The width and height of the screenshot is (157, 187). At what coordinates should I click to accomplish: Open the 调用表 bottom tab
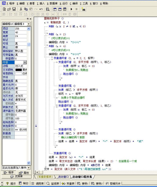tap(37, 183)
